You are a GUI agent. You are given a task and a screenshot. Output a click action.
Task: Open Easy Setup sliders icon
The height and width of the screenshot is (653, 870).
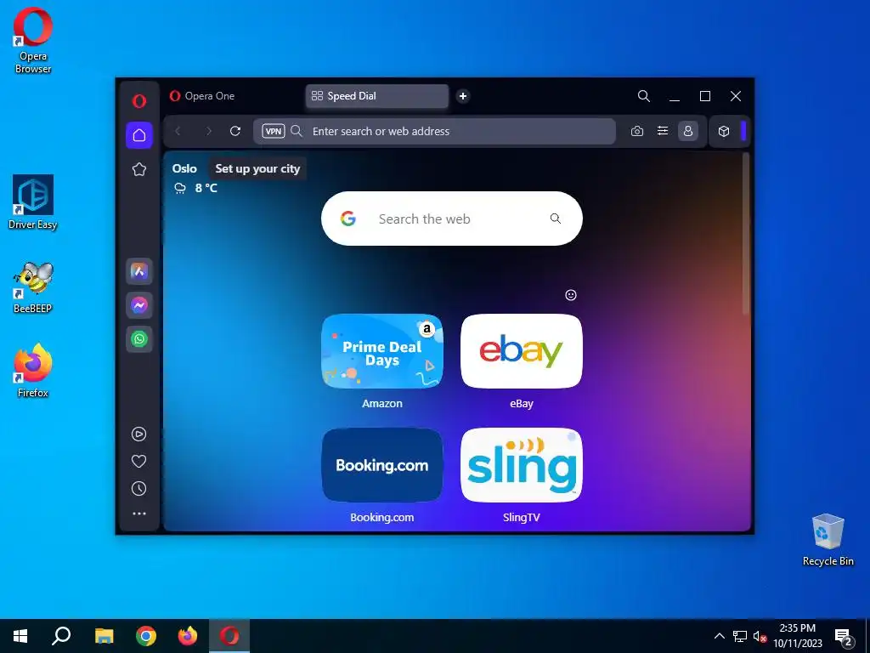[663, 131]
